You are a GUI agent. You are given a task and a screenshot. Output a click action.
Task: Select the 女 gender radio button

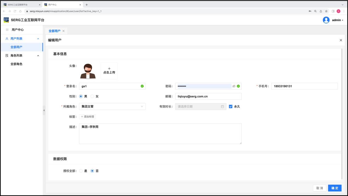[x=92, y=96]
